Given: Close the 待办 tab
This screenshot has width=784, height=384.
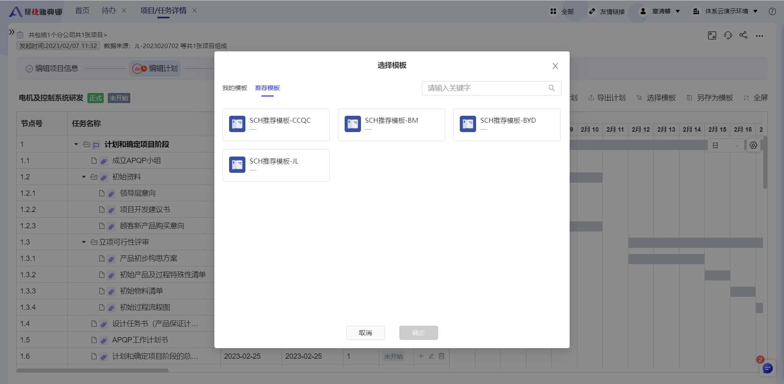Looking at the screenshot, I should pos(124,11).
